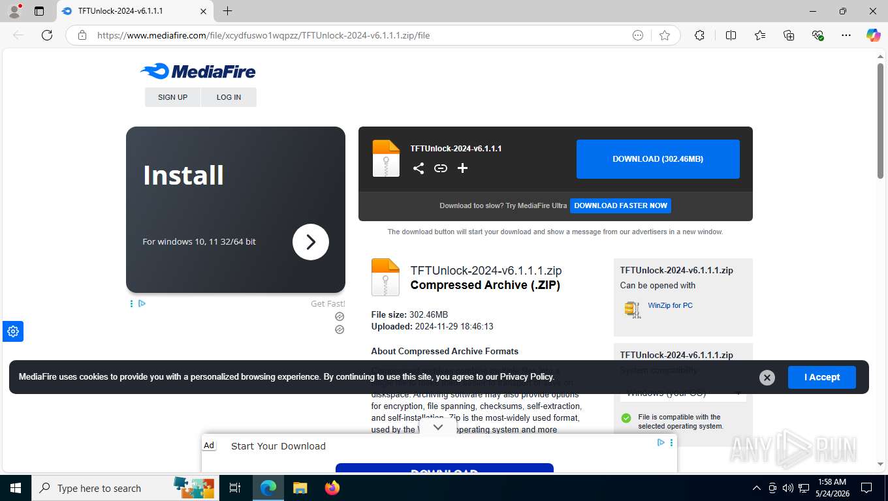Open Edge Settings and more menu
Image resolution: width=888 pixels, height=501 pixels.
coord(846,35)
